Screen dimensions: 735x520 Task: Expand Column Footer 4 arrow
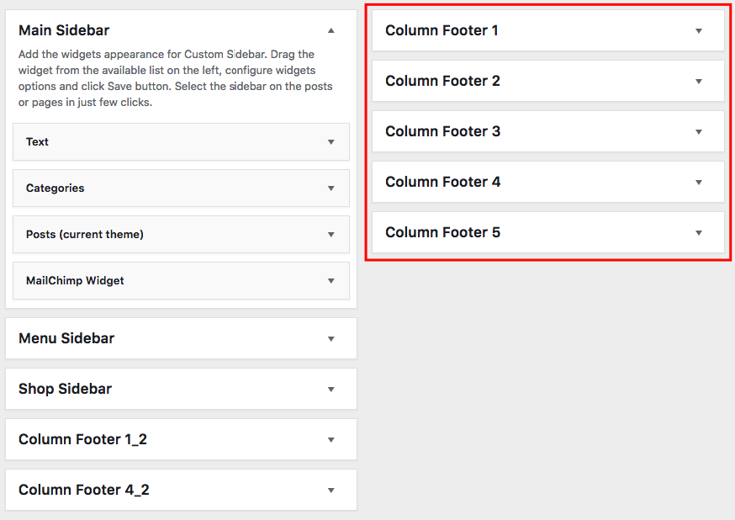[x=699, y=183]
